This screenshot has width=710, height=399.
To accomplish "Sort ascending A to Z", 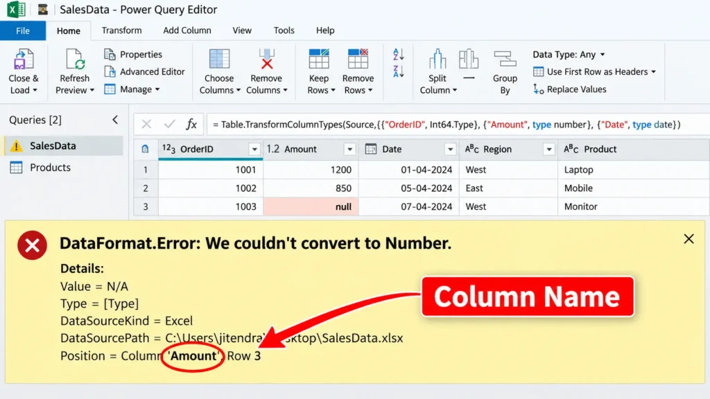I will coord(399,54).
